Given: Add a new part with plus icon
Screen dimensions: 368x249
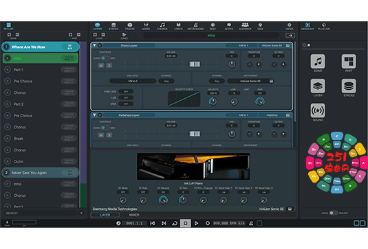Looking at the screenshot, I should click(x=70, y=34).
